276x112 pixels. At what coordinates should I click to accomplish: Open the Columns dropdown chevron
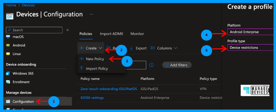(x=175, y=48)
